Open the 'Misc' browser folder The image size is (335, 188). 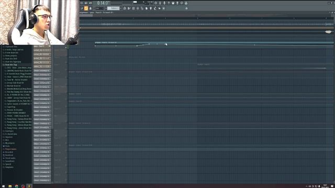7,140
